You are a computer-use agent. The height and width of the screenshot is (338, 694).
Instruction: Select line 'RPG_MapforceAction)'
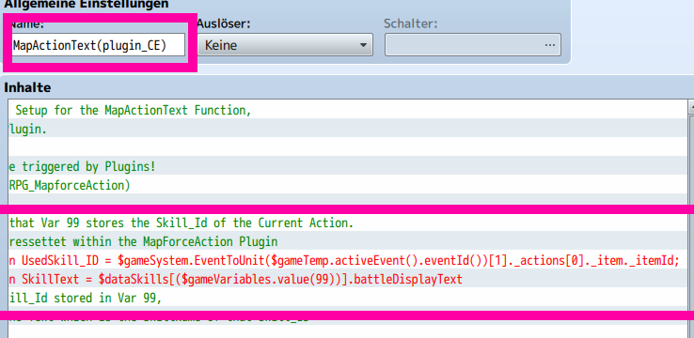tap(348, 185)
